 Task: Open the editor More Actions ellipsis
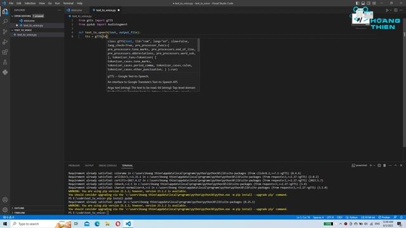pyautogui.click(x=401, y=10)
